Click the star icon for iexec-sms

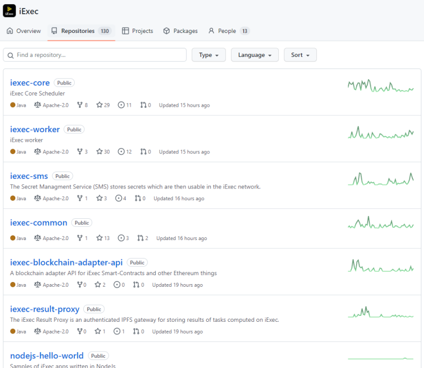point(99,198)
